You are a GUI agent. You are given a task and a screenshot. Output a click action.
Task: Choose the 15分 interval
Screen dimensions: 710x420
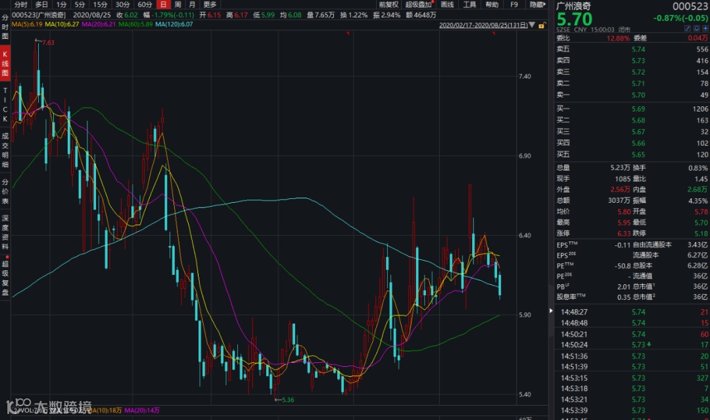(x=100, y=4)
